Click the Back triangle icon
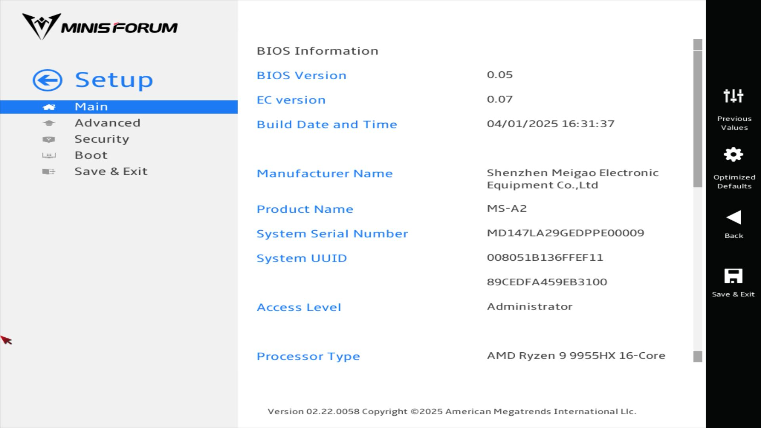The image size is (761, 428). 733,218
